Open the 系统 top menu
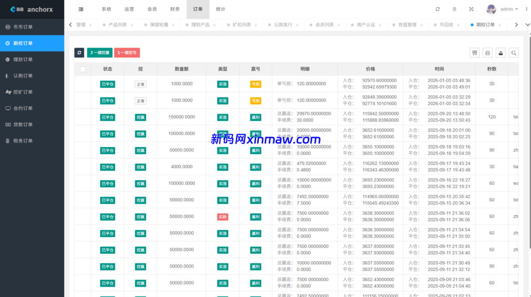The image size is (531, 297). pos(106,9)
